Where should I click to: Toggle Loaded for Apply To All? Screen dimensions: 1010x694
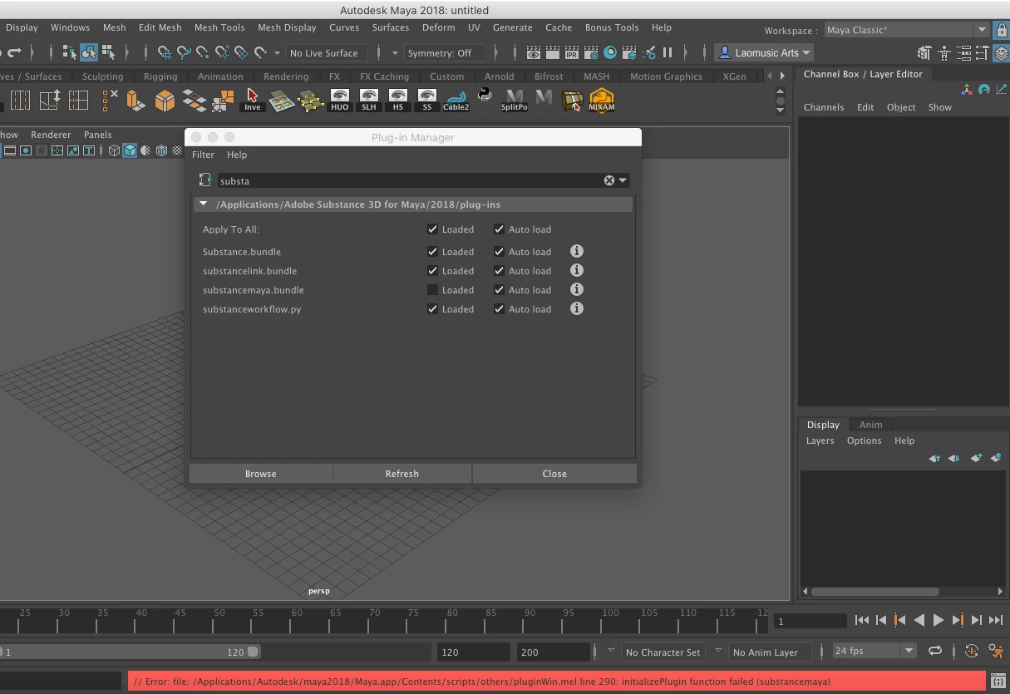pyautogui.click(x=432, y=229)
